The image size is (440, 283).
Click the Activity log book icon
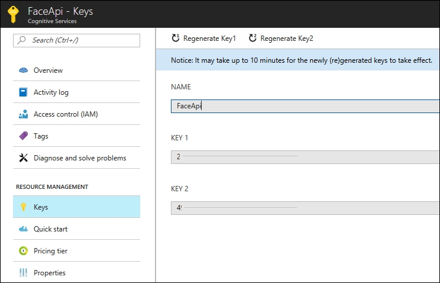(24, 92)
